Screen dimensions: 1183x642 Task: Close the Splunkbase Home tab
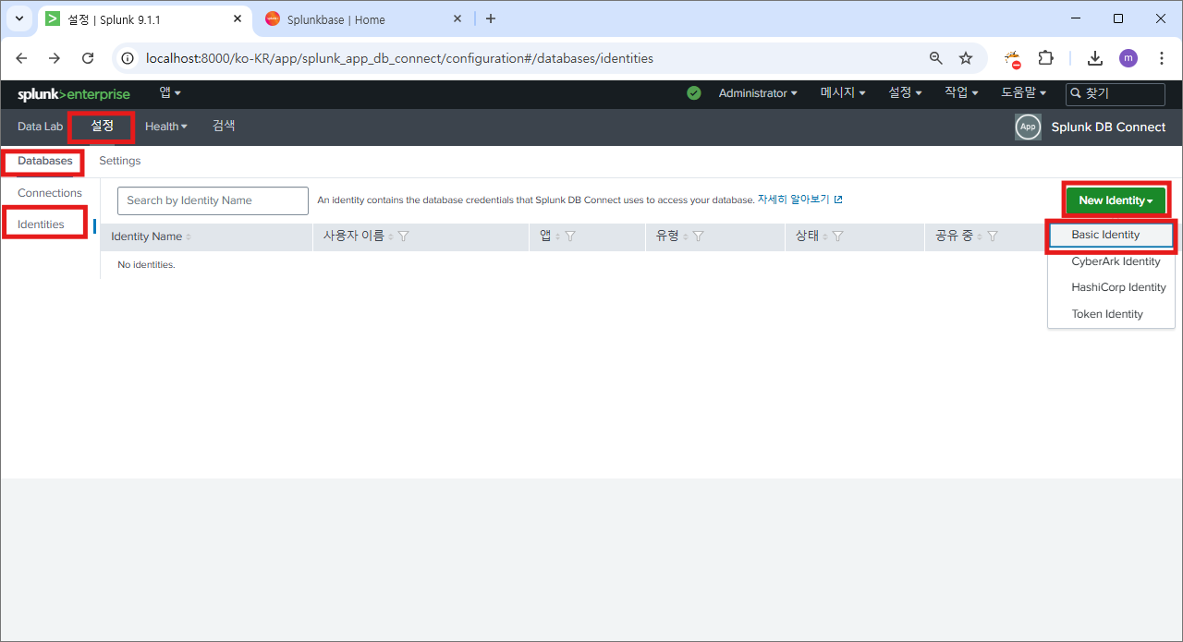click(457, 19)
